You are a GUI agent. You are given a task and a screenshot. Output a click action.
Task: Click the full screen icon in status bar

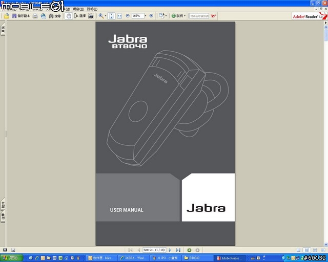click(x=5, y=250)
